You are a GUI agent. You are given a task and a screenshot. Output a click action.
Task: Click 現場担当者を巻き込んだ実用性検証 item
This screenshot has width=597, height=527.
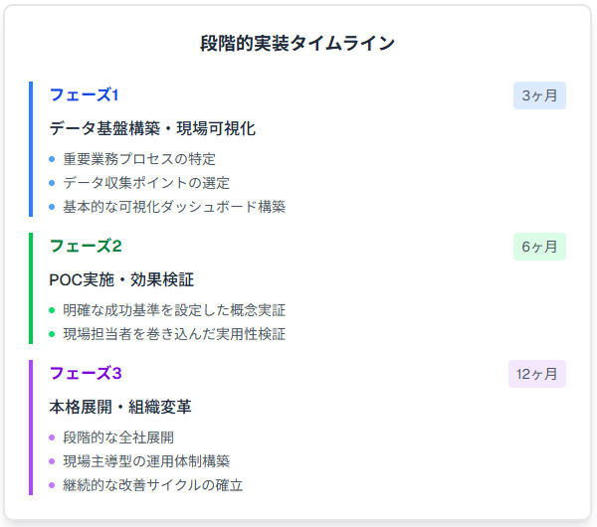click(174, 334)
